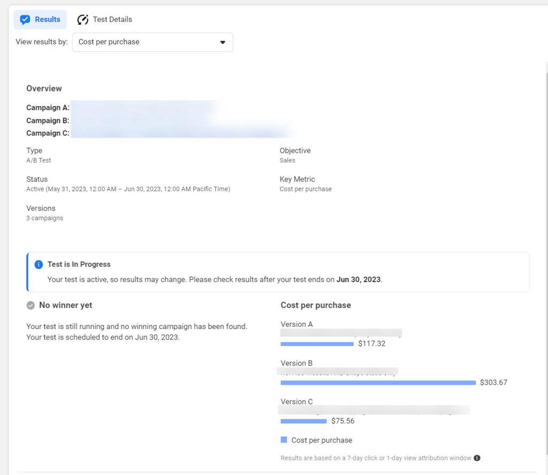Click the Results checkmark speech icon
This screenshot has height=475, width=548.
tap(25, 20)
